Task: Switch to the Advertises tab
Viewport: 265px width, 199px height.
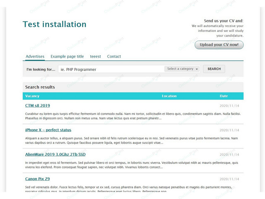Action: click(x=35, y=56)
